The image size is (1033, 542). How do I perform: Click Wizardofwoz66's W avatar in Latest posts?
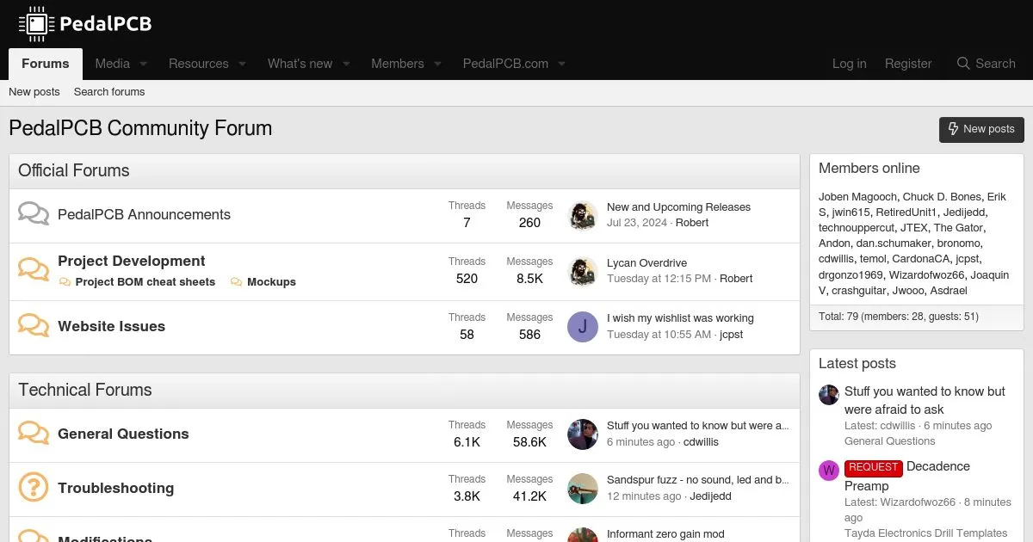click(829, 470)
